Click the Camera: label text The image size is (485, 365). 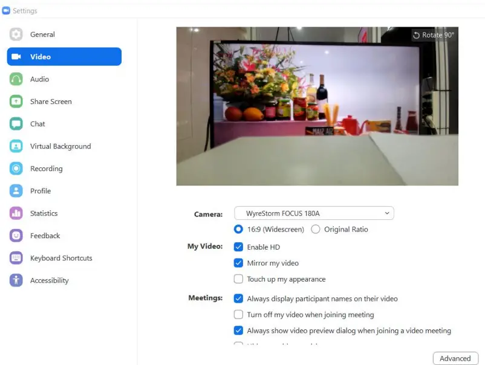[x=208, y=214]
